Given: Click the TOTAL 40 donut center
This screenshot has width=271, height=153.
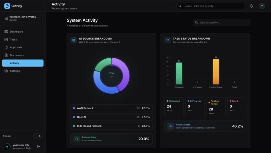Looking at the screenshot, I should coord(112,75).
